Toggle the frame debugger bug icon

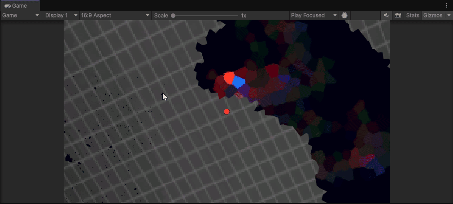coord(344,16)
